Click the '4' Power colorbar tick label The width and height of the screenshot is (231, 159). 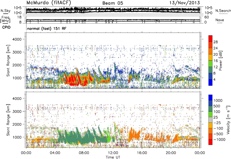(215, 80)
